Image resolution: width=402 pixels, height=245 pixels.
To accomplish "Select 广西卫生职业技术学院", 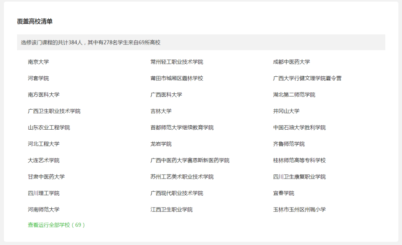I will (54, 111).
